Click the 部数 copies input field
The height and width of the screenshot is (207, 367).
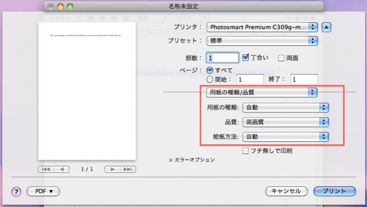(x=223, y=58)
